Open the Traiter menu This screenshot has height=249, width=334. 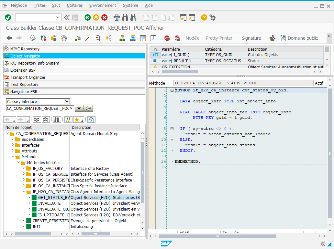coord(39,5)
